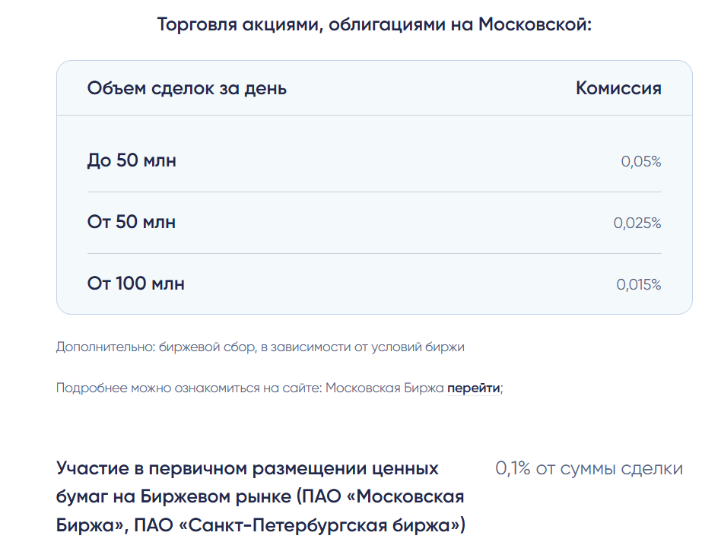Click the 'От 50 млн' row label
This screenshot has height=542, width=702.
pyautogui.click(x=131, y=222)
